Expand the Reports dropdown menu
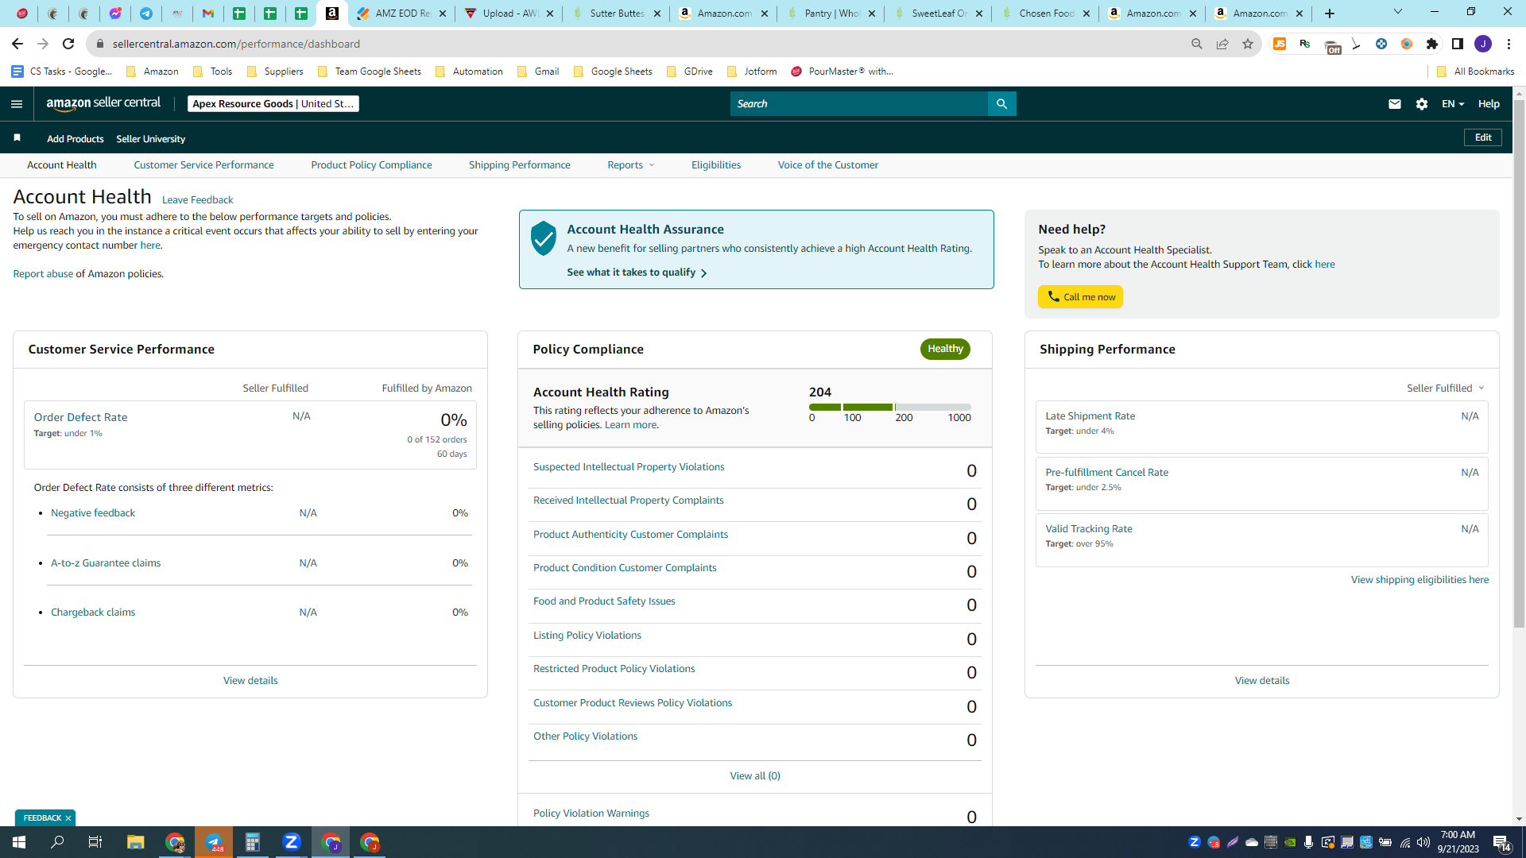Image resolution: width=1526 pixels, height=858 pixels. click(x=631, y=165)
